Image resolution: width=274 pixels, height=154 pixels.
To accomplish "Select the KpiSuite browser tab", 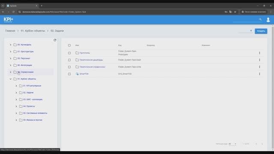I will pyautogui.click(x=22, y=6).
